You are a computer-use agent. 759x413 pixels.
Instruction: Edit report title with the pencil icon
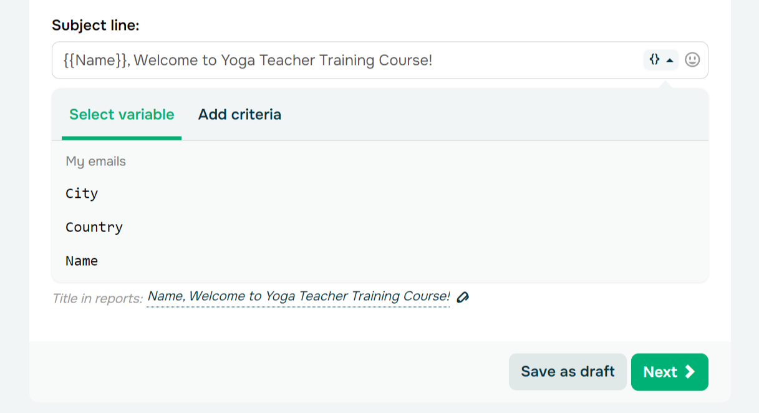pos(462,297)
